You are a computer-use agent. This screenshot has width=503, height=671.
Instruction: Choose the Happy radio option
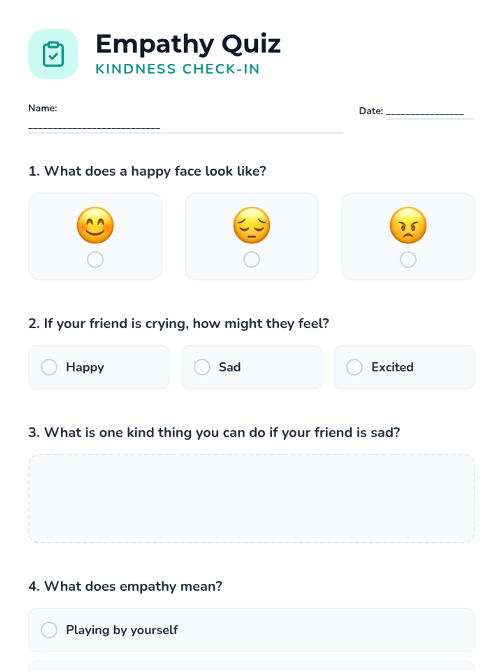point(49,367)
